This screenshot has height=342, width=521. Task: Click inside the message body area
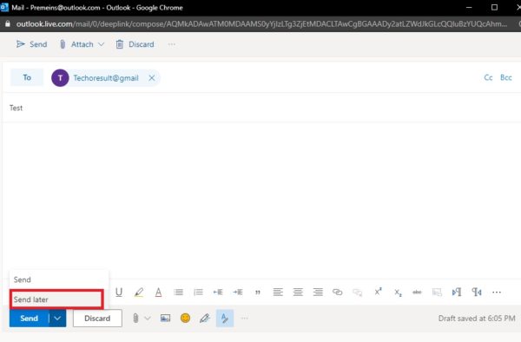(x=262, y=200)
